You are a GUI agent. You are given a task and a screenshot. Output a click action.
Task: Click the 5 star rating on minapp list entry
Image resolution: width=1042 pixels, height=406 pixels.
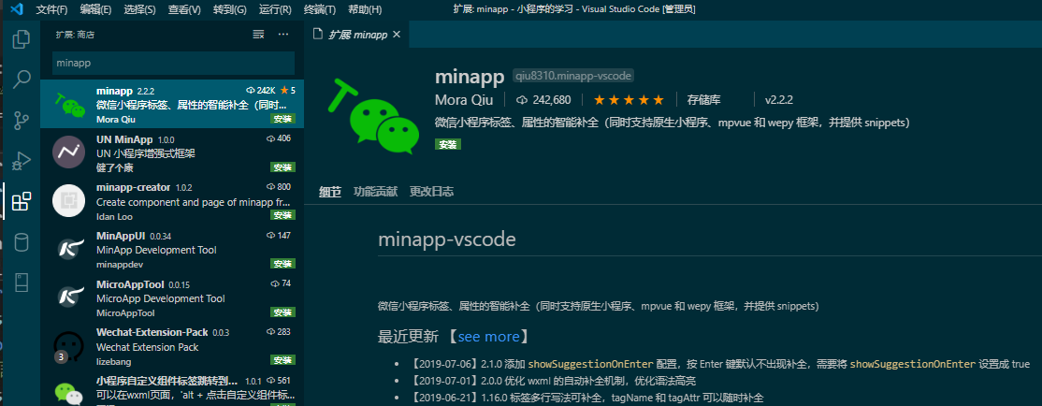pos(288,91)
